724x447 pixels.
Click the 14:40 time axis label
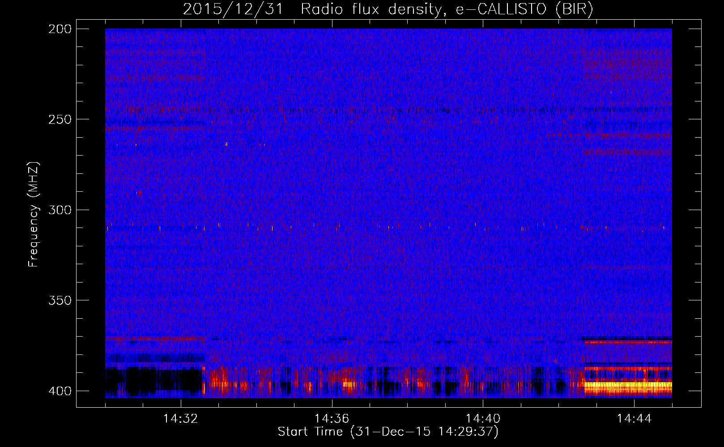tap(483, 419)
